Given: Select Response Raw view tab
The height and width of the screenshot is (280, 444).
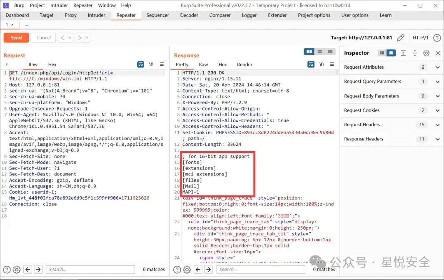Looking at the screenshot, I should pyautogui.click(x=203, y=65).
